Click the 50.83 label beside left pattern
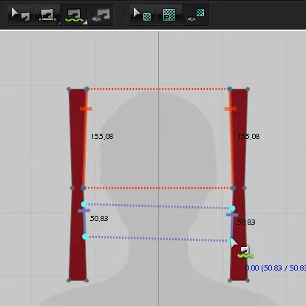Screen dimensions: 306x306 click(x=99, y=219)
